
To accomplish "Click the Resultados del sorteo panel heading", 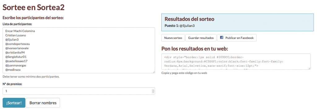I will 189,19.
